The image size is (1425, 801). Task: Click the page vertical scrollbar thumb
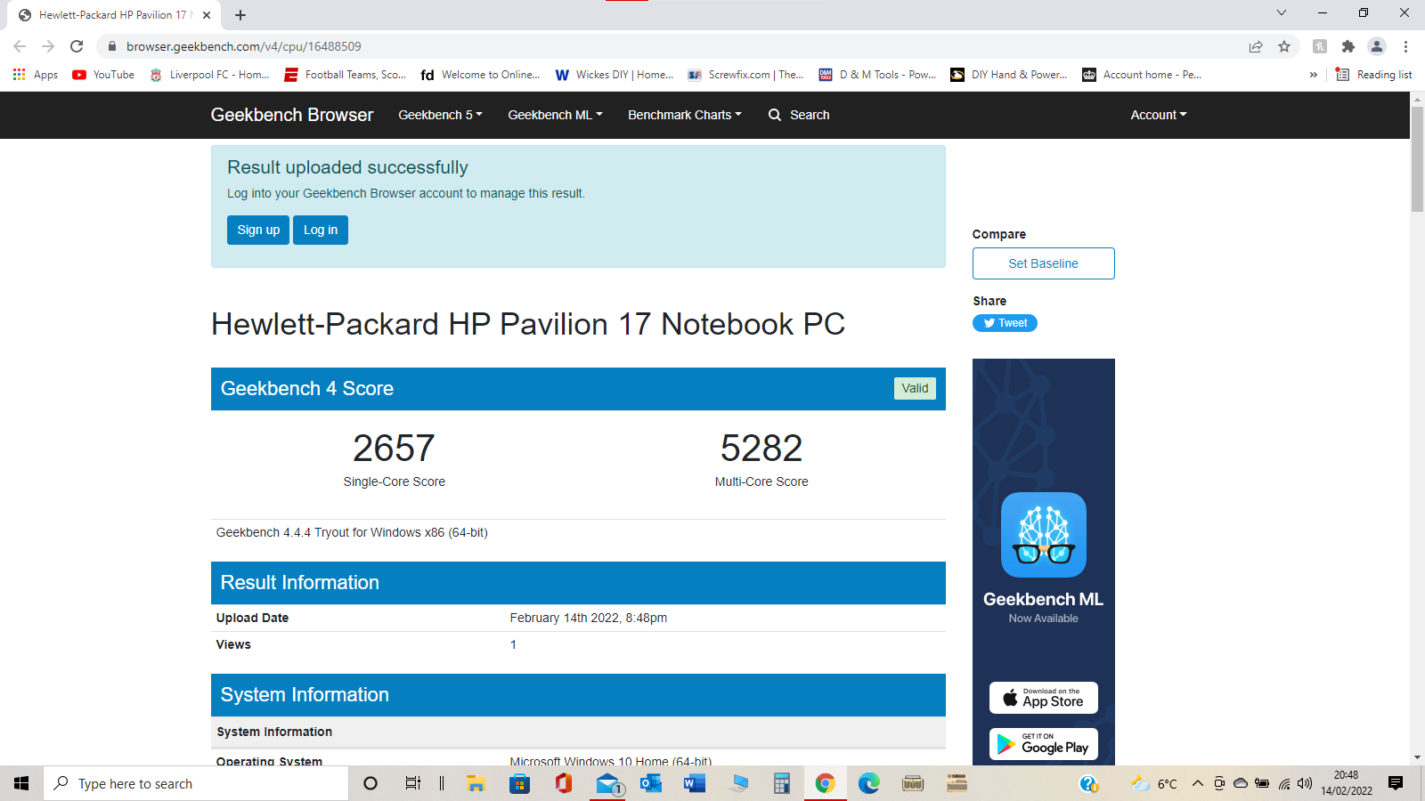tap(1417, 158)
